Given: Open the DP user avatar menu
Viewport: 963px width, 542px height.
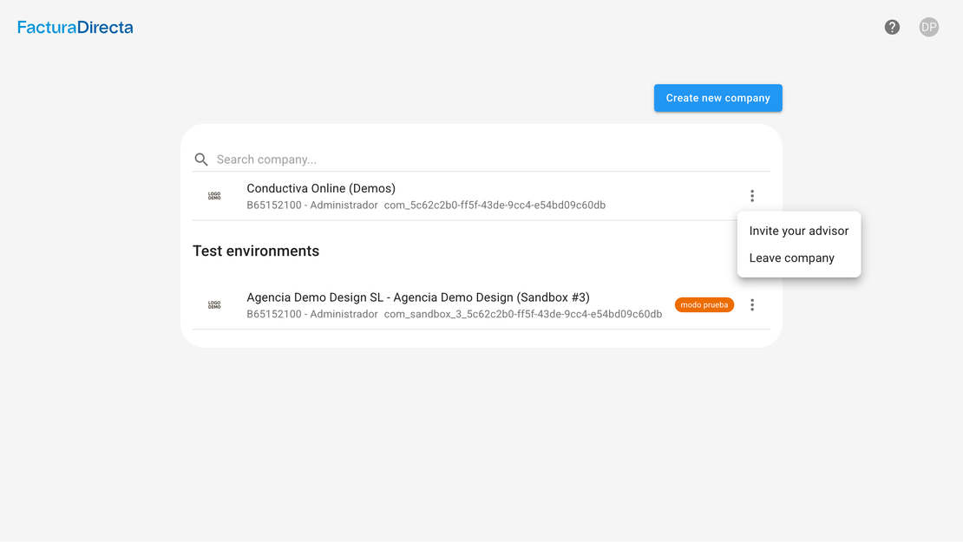Looking at the screenshot, I should tap(928, 27).
